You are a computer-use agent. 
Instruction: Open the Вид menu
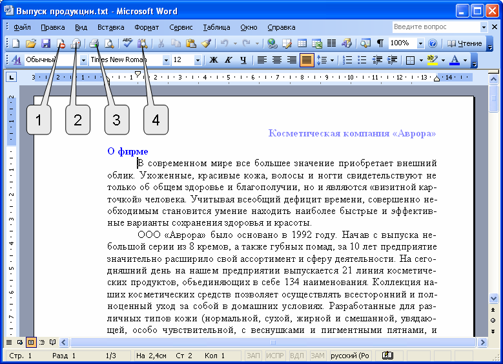81,27
